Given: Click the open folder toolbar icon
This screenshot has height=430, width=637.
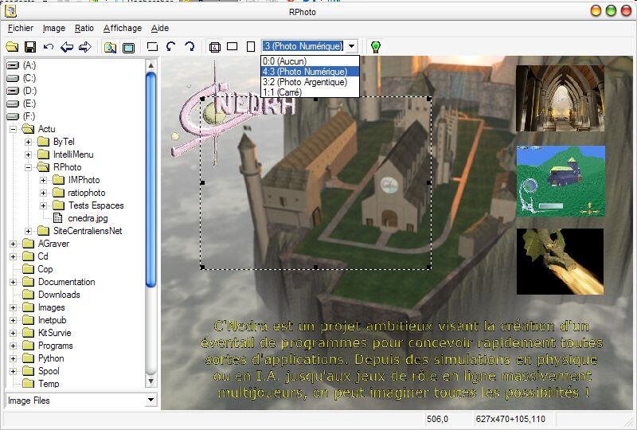Looking at the screenshot, I should [x=12, y=47].
